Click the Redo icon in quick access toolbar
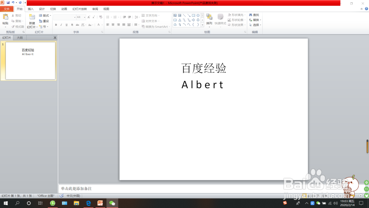Screen dimensions: 369x208 coord(20,3)
